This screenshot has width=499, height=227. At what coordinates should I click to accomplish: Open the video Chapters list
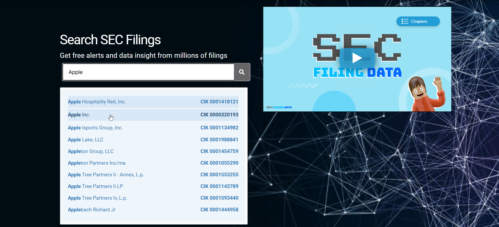[x=418, y=21]
